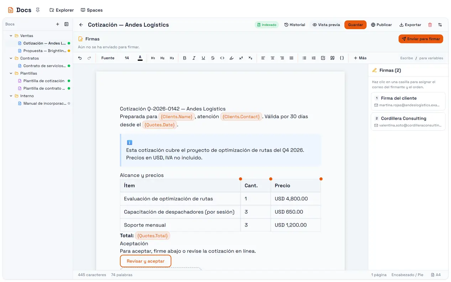Open the Más toolbar menu
Image resolution: width=451 pixels, height=282 pixels.
(360, 58)
